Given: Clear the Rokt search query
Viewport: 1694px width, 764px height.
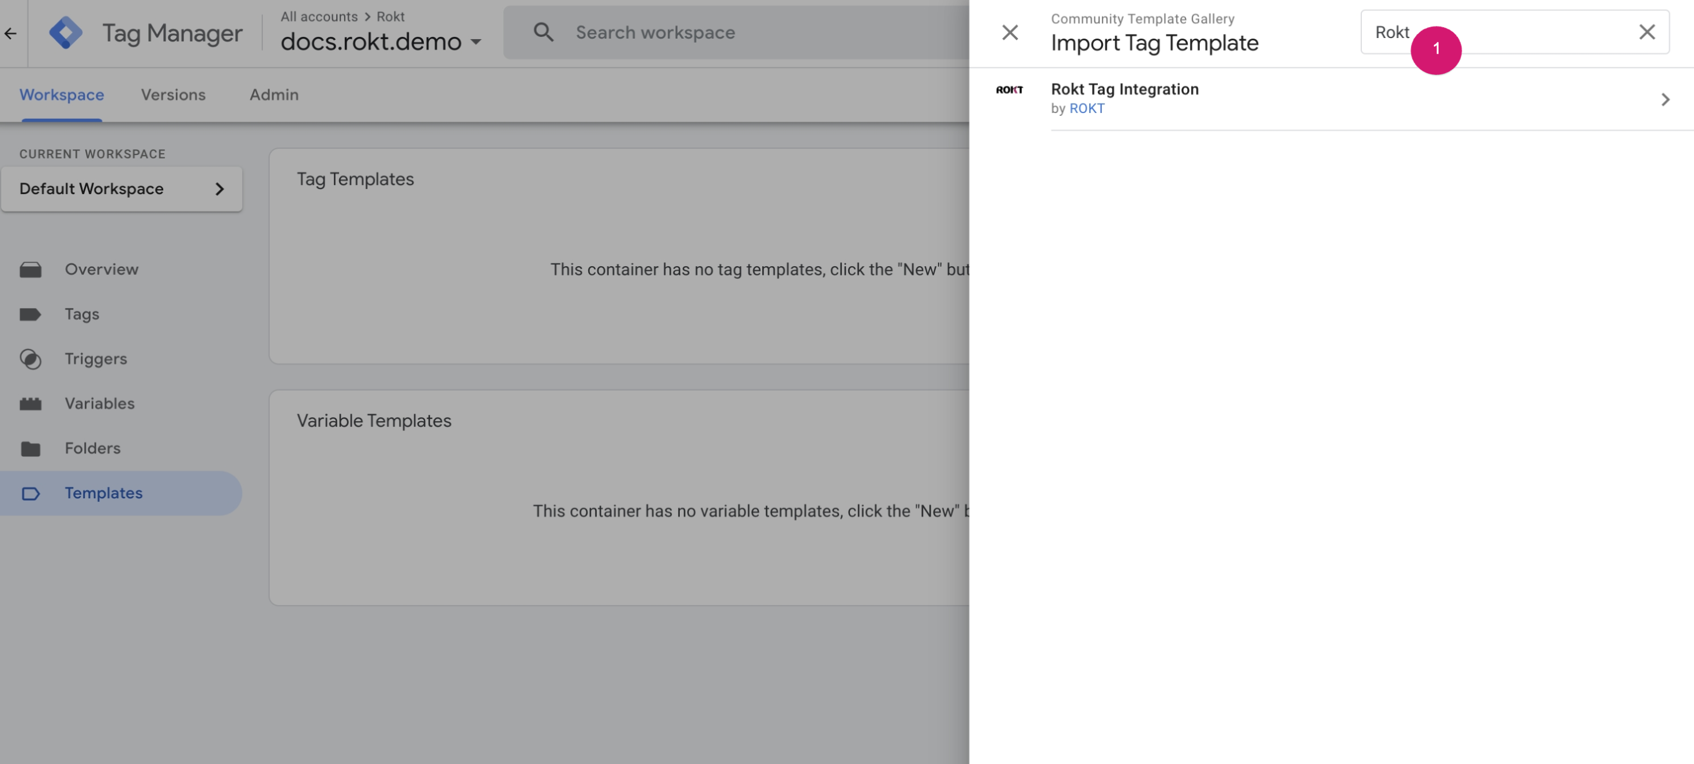Looking at the screenshot, I should click(x=1647, y=32).
